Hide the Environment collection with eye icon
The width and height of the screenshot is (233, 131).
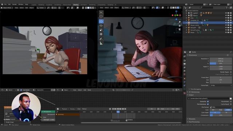(226, 23)
